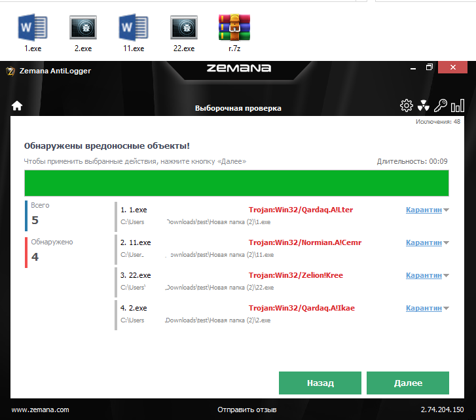Viewport: 476px width, 420px height.
Task: Click Отправить отзыв feedback link
Action: (x=247, y=410)
